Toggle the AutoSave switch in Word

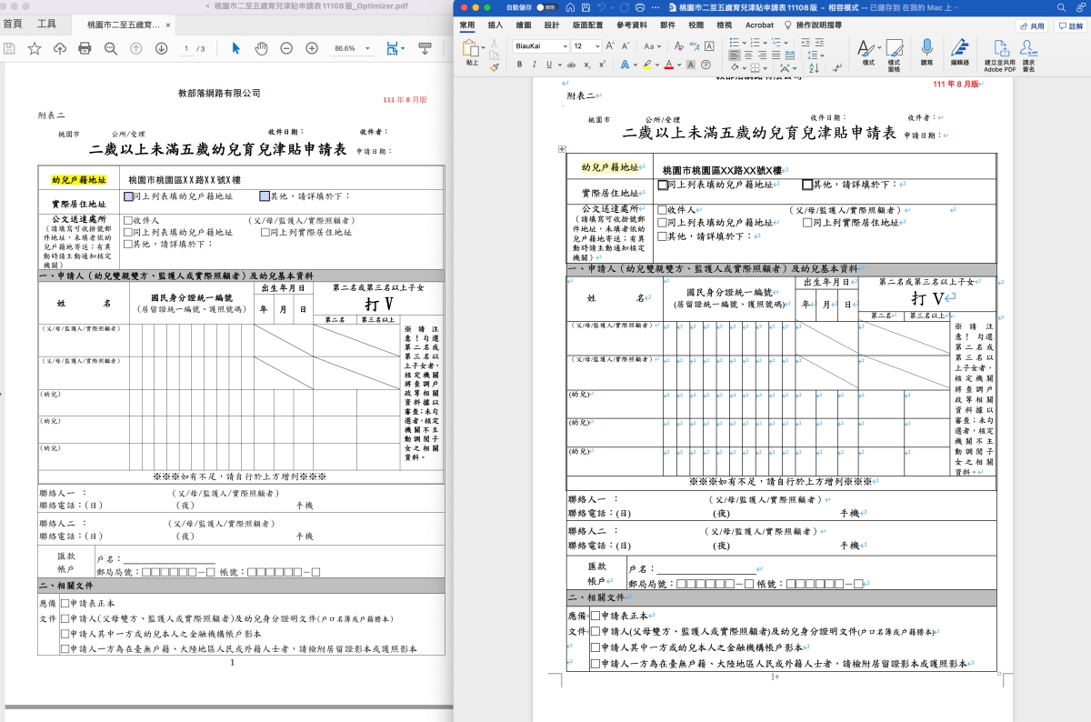point(550,7)
